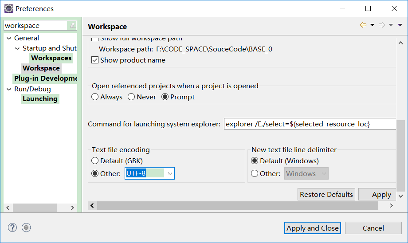The width and height of the screenshot is (408, 243).
Task: Click the system explorer command field
Action: [310, 124]
